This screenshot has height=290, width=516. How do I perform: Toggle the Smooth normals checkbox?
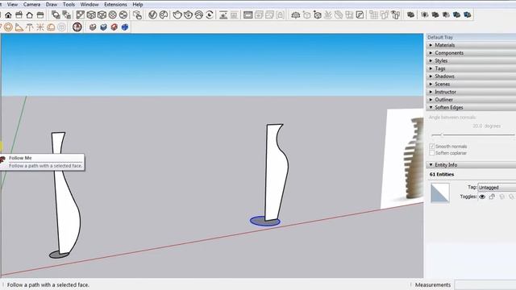pyautogui.click(x=432, y=147)
